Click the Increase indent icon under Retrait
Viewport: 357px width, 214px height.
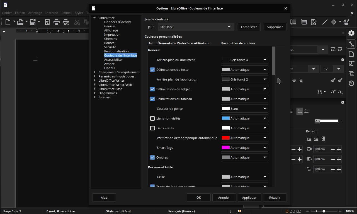point(309,138)
